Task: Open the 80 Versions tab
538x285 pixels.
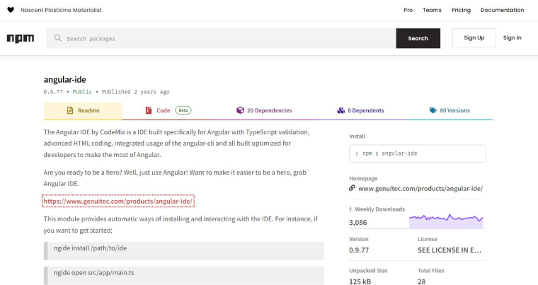Action: (450, 111)
